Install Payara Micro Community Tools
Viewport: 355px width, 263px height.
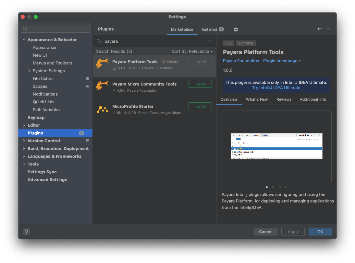pyautogui.click(x=200, y=84)
